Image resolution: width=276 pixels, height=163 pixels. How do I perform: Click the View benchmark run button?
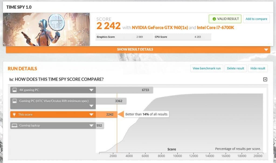(206, 68)
